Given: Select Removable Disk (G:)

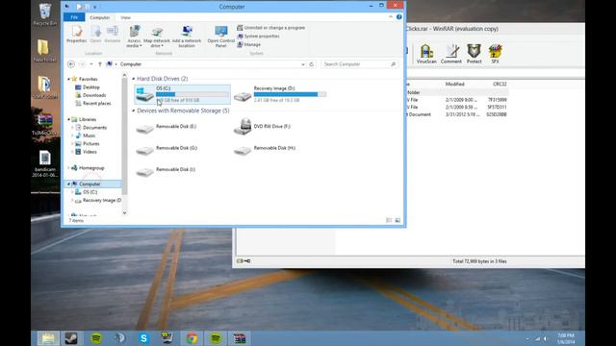Looking at the screenshot, I should coord(167,150).
